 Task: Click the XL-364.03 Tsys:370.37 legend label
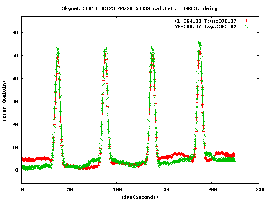[206, 21]
